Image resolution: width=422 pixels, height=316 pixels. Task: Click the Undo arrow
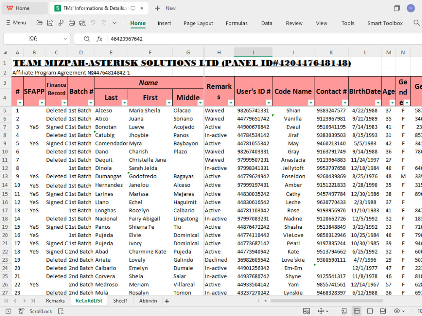tap(93, 23)
